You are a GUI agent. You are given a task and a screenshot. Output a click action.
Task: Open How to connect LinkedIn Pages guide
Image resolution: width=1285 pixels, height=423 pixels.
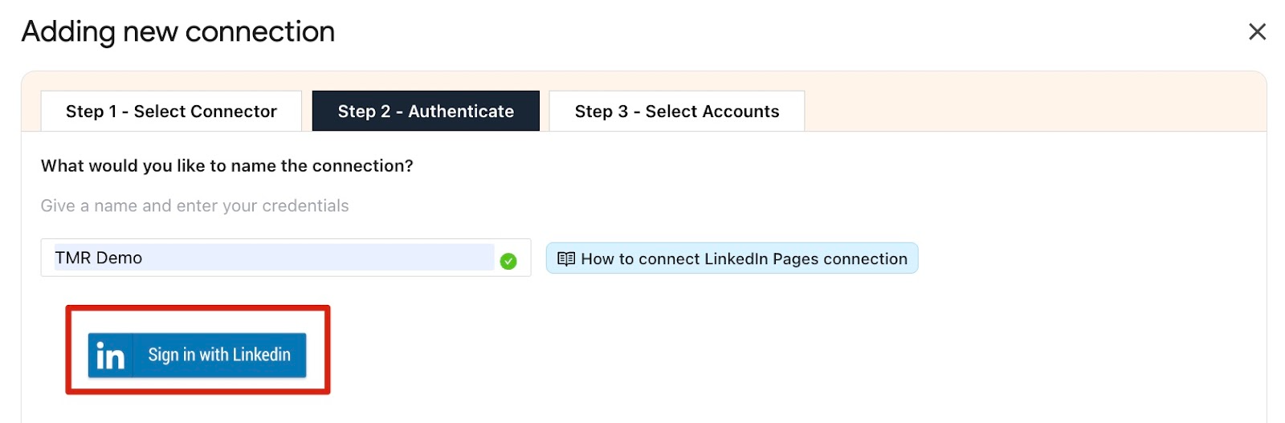coord(732,258)
